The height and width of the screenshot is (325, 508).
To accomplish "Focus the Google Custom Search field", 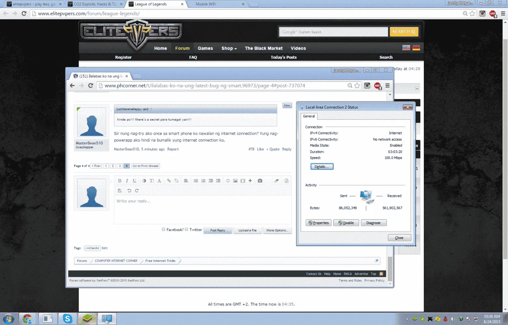I will (333, 32).
